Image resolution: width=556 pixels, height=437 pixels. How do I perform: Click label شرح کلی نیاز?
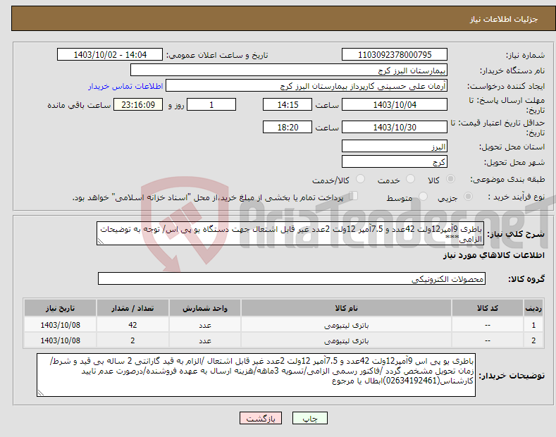pos(516,234)
